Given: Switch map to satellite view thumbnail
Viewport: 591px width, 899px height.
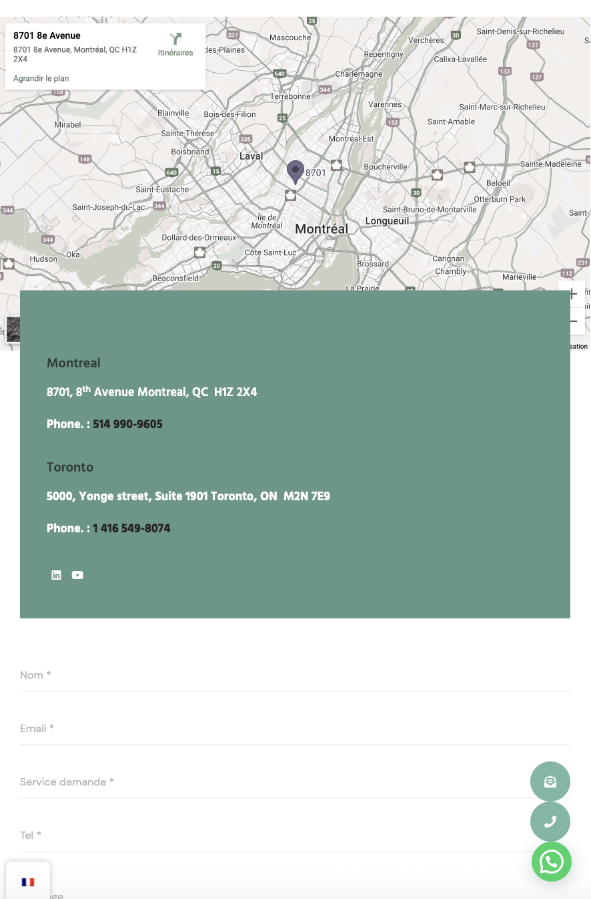Looking at the screenshot, I should pos(13,329).
